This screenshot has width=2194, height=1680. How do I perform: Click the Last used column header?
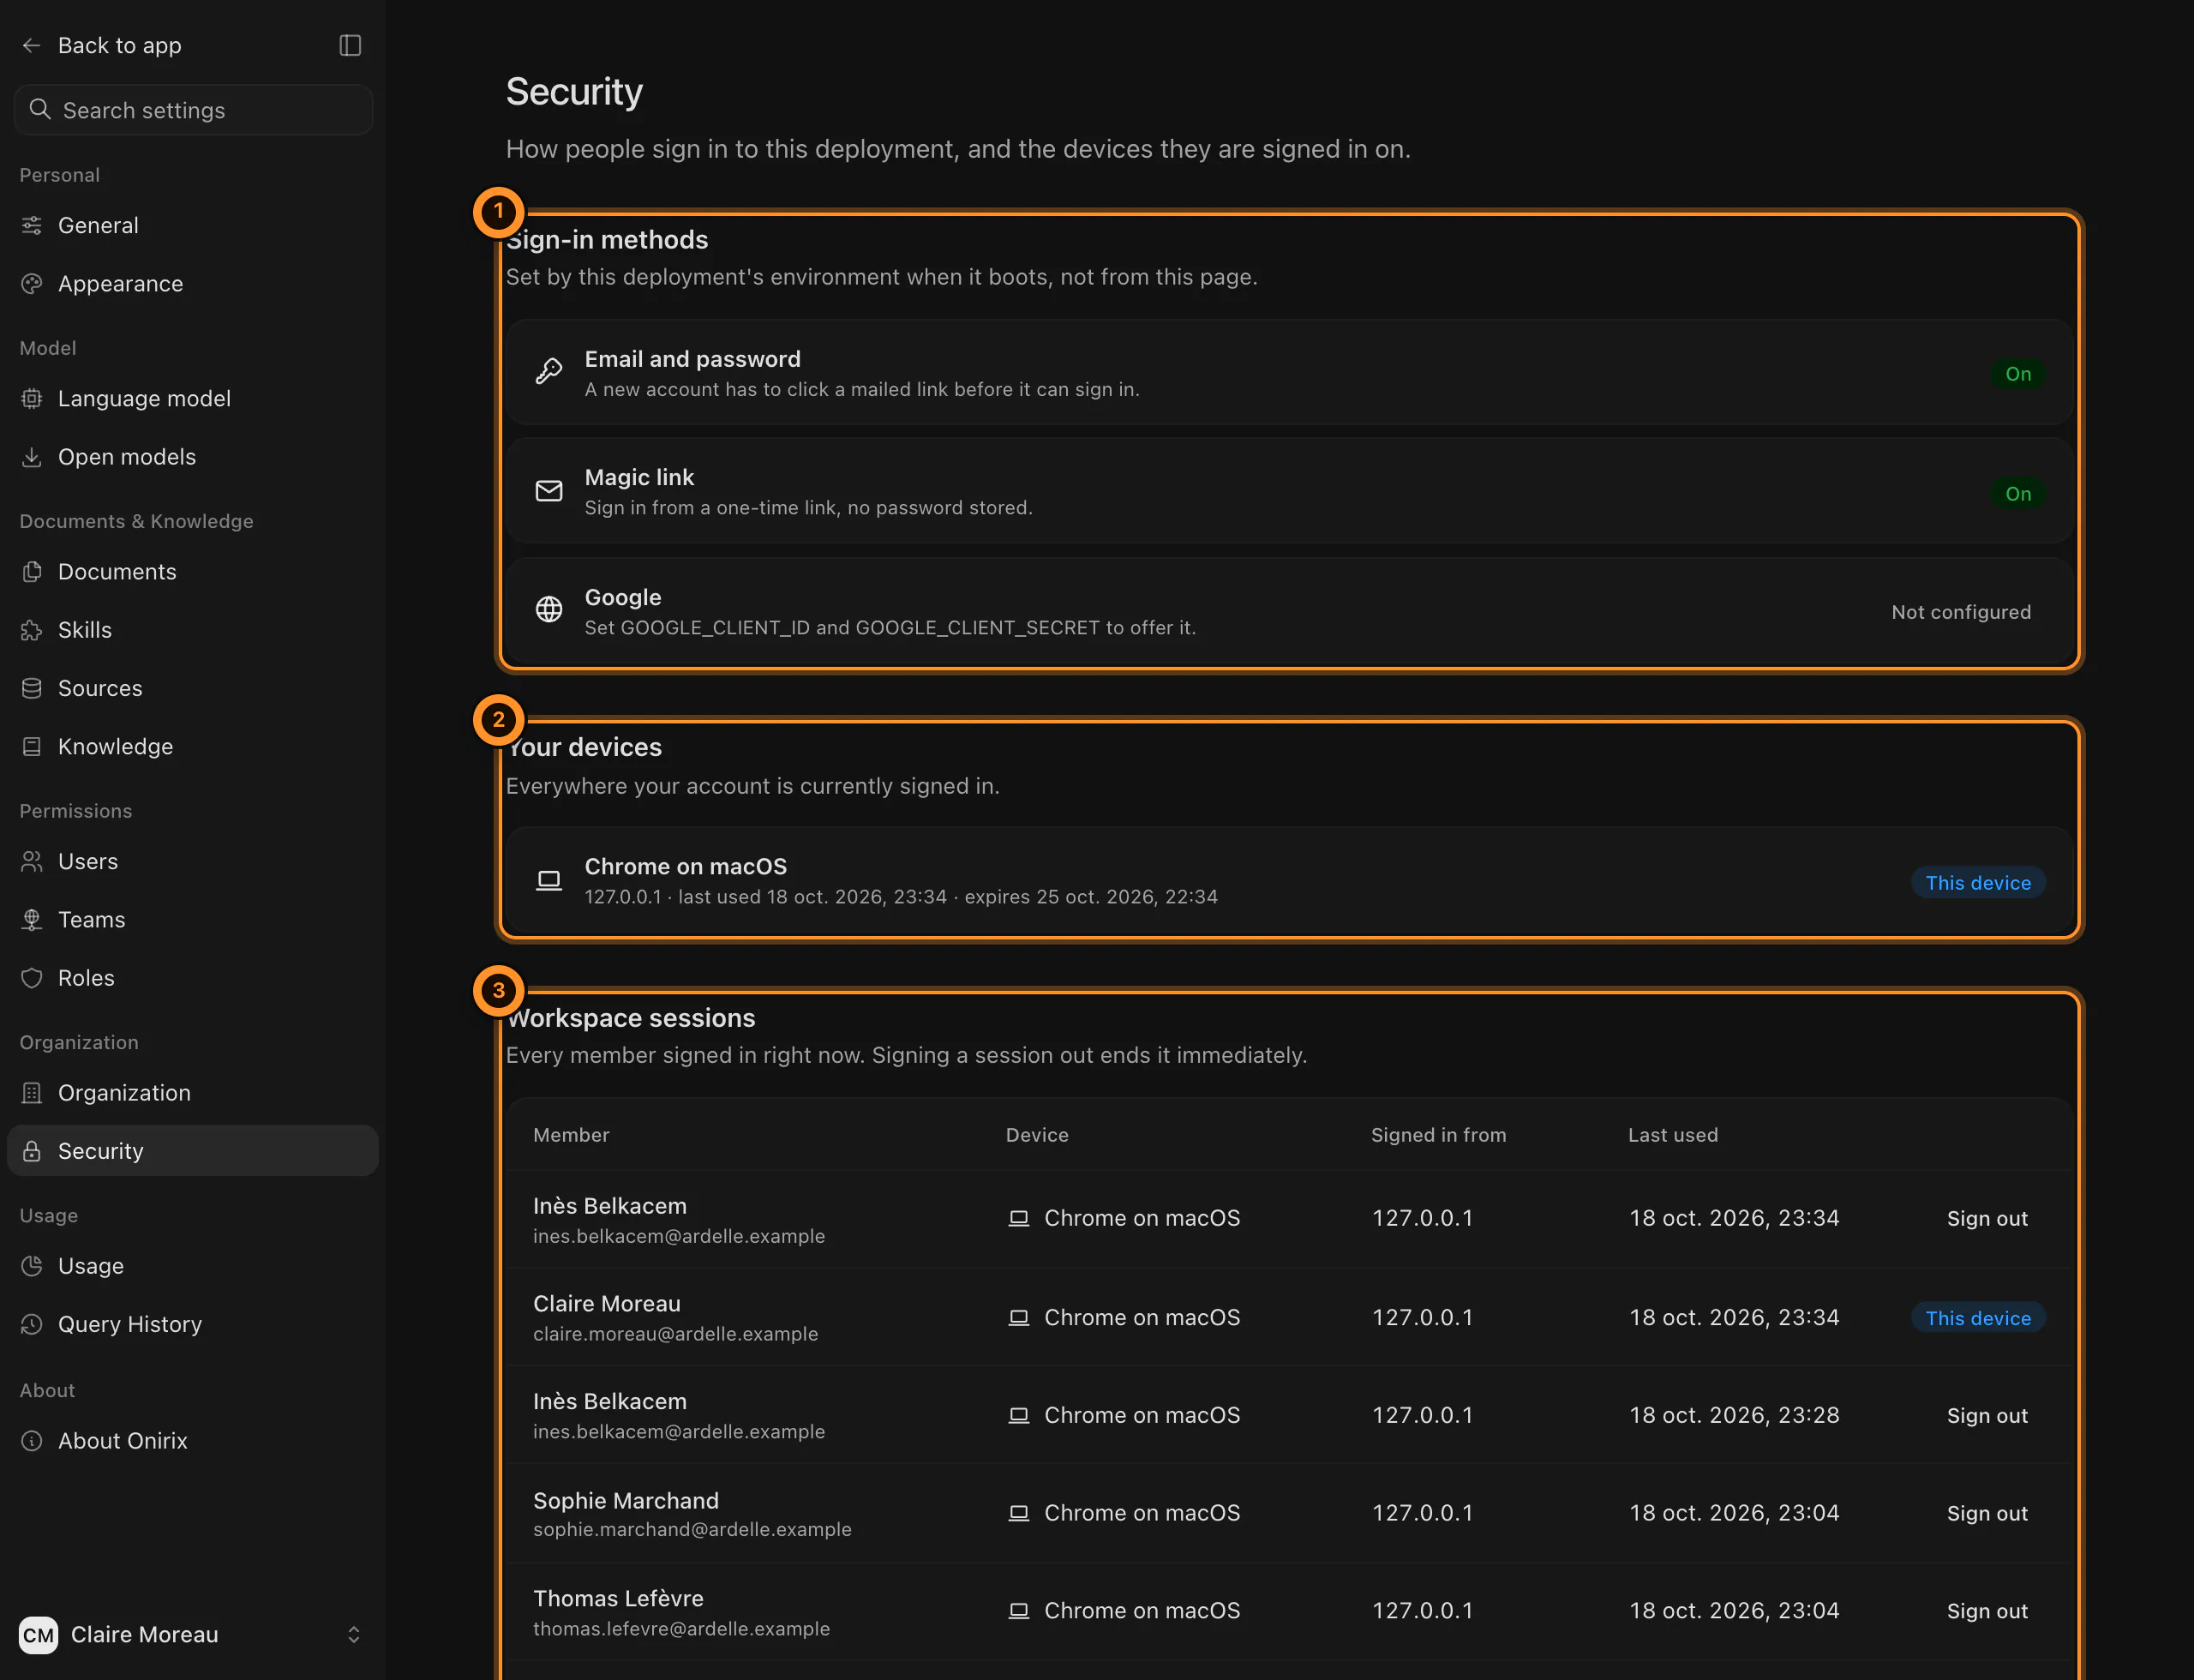point(1673,1135)
